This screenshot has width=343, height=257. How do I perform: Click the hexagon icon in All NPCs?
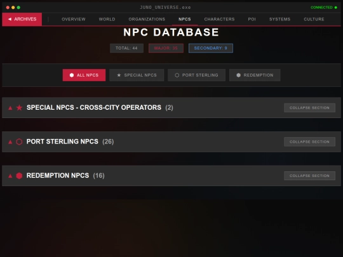(x=72, y=75)
